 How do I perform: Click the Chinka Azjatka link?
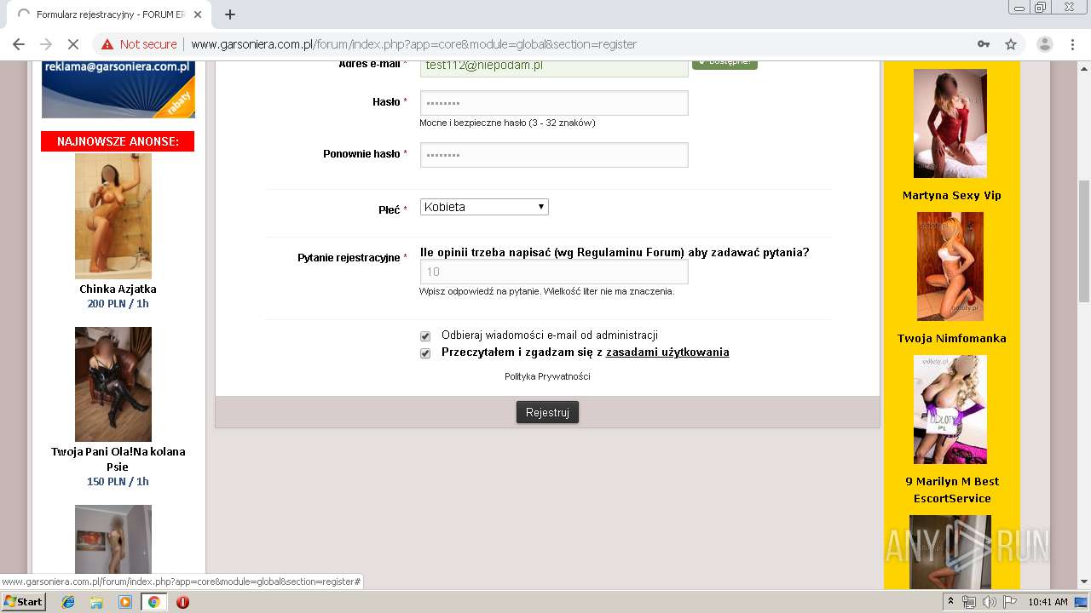pos(118,289)
